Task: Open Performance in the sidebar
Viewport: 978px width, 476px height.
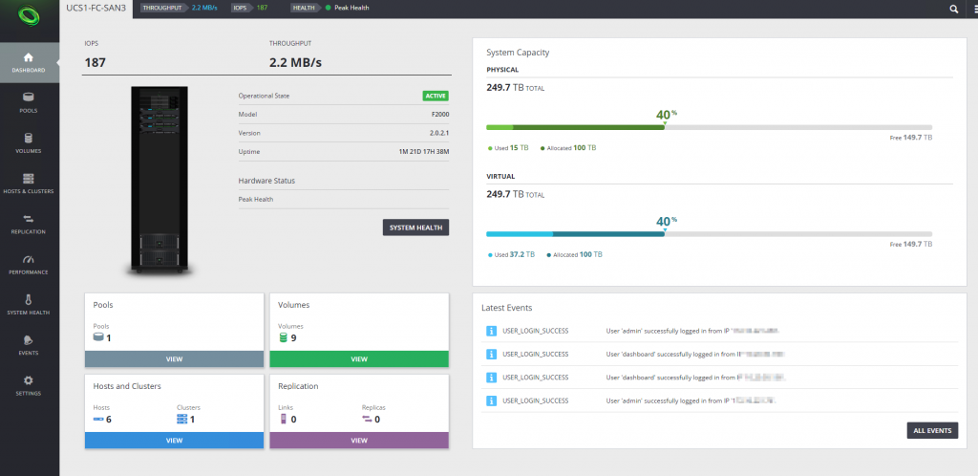Action: tap(30, 265)
